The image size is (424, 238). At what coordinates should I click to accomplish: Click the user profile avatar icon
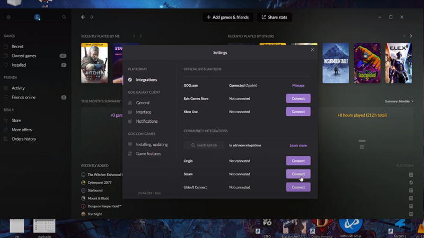(x=37, y=17)
